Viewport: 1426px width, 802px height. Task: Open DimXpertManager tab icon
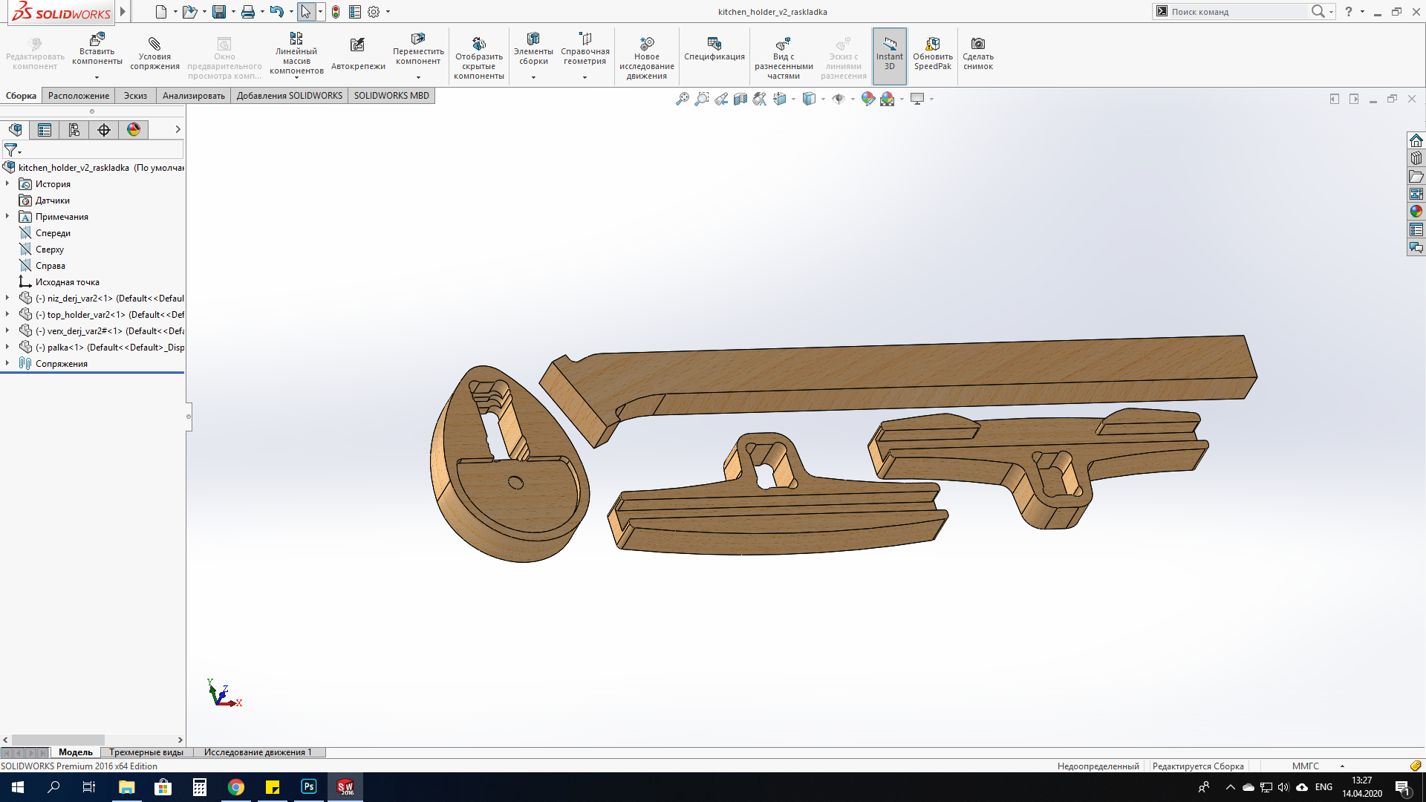(x=104, y=130)
